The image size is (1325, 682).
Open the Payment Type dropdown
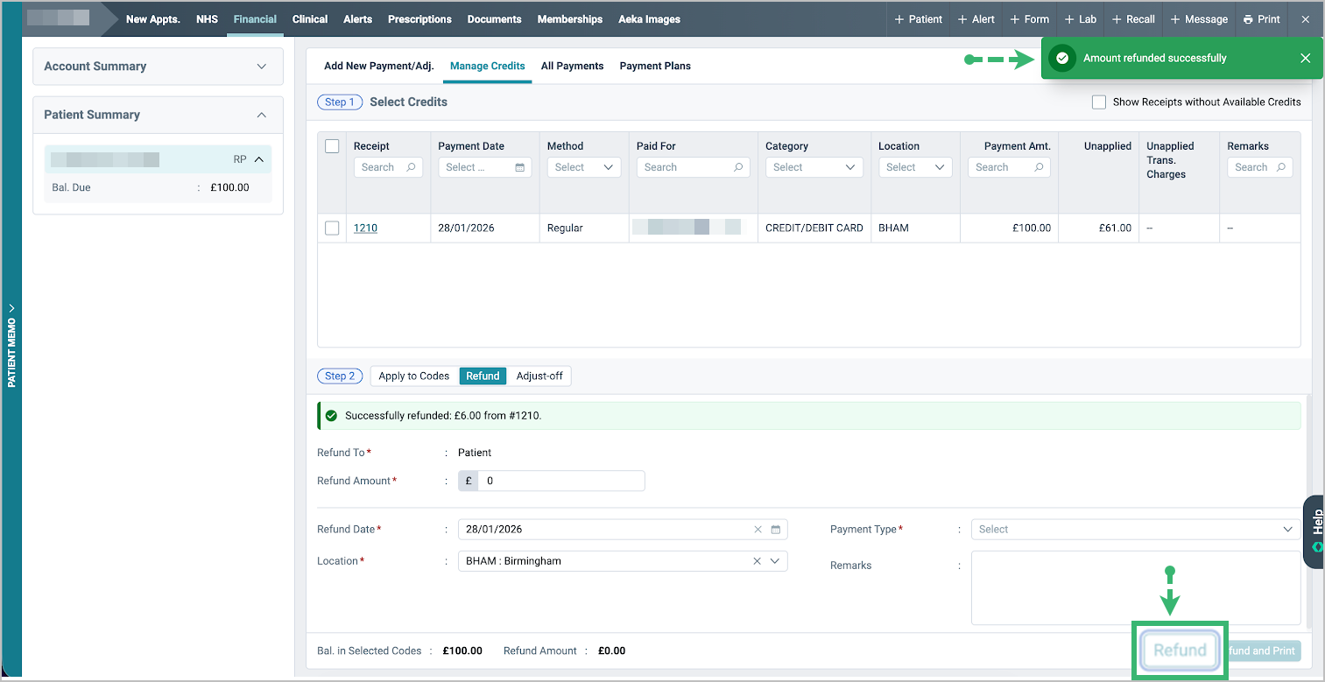(x=1134, y=529)
